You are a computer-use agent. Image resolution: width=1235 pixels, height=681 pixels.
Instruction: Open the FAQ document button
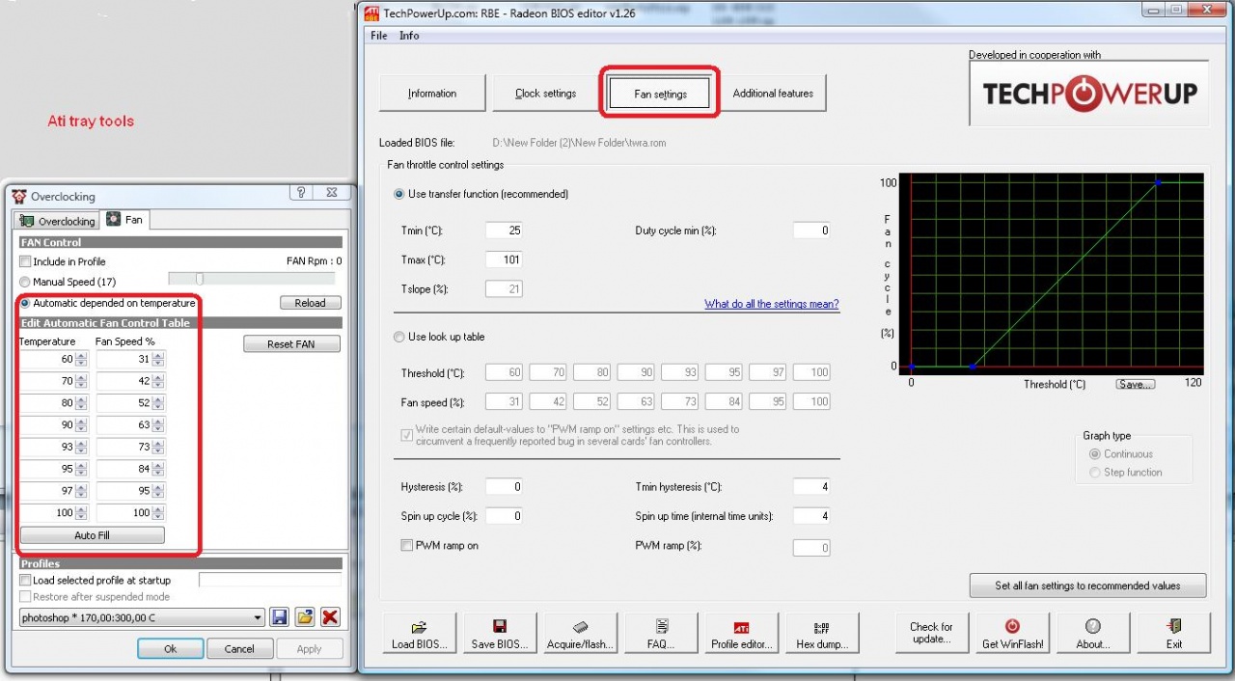click(661, 633)
